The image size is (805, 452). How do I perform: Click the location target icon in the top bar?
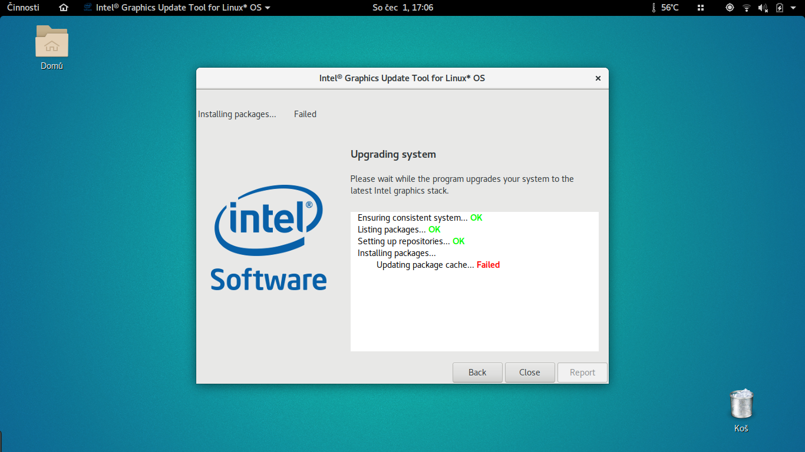pos(730,8)
